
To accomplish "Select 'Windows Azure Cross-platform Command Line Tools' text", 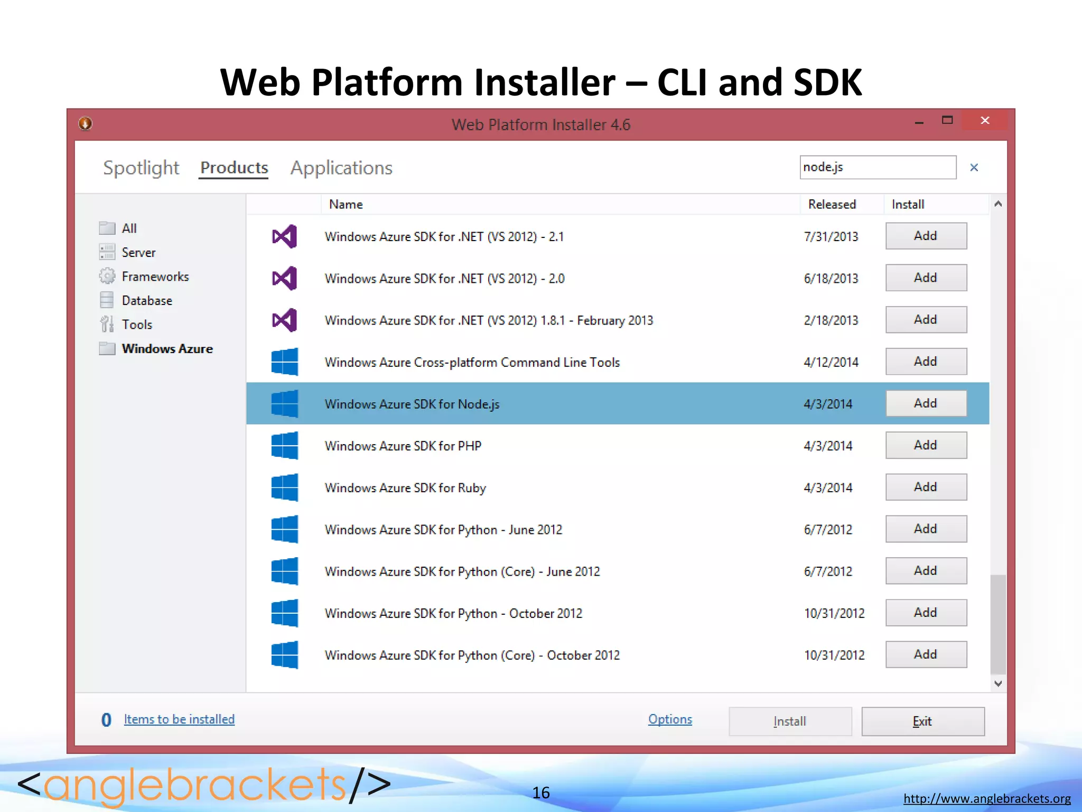I will (472, 362).
